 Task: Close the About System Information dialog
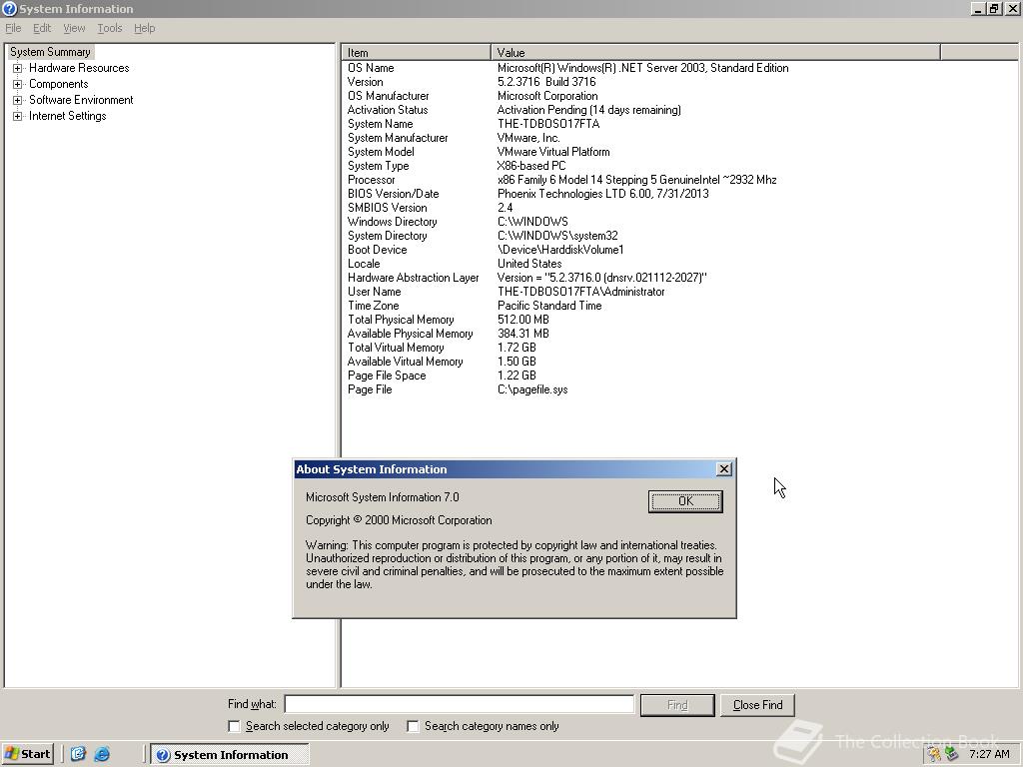pyautogui.click(x=723, y=469)
